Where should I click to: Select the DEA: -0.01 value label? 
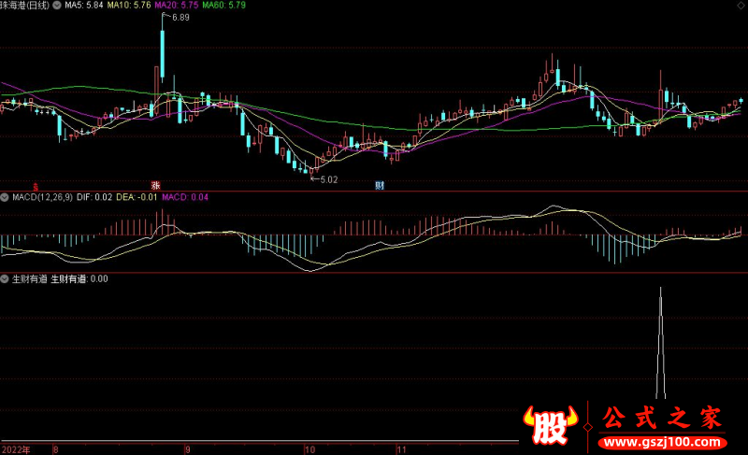pyautogui.click(x=137, y=197)
